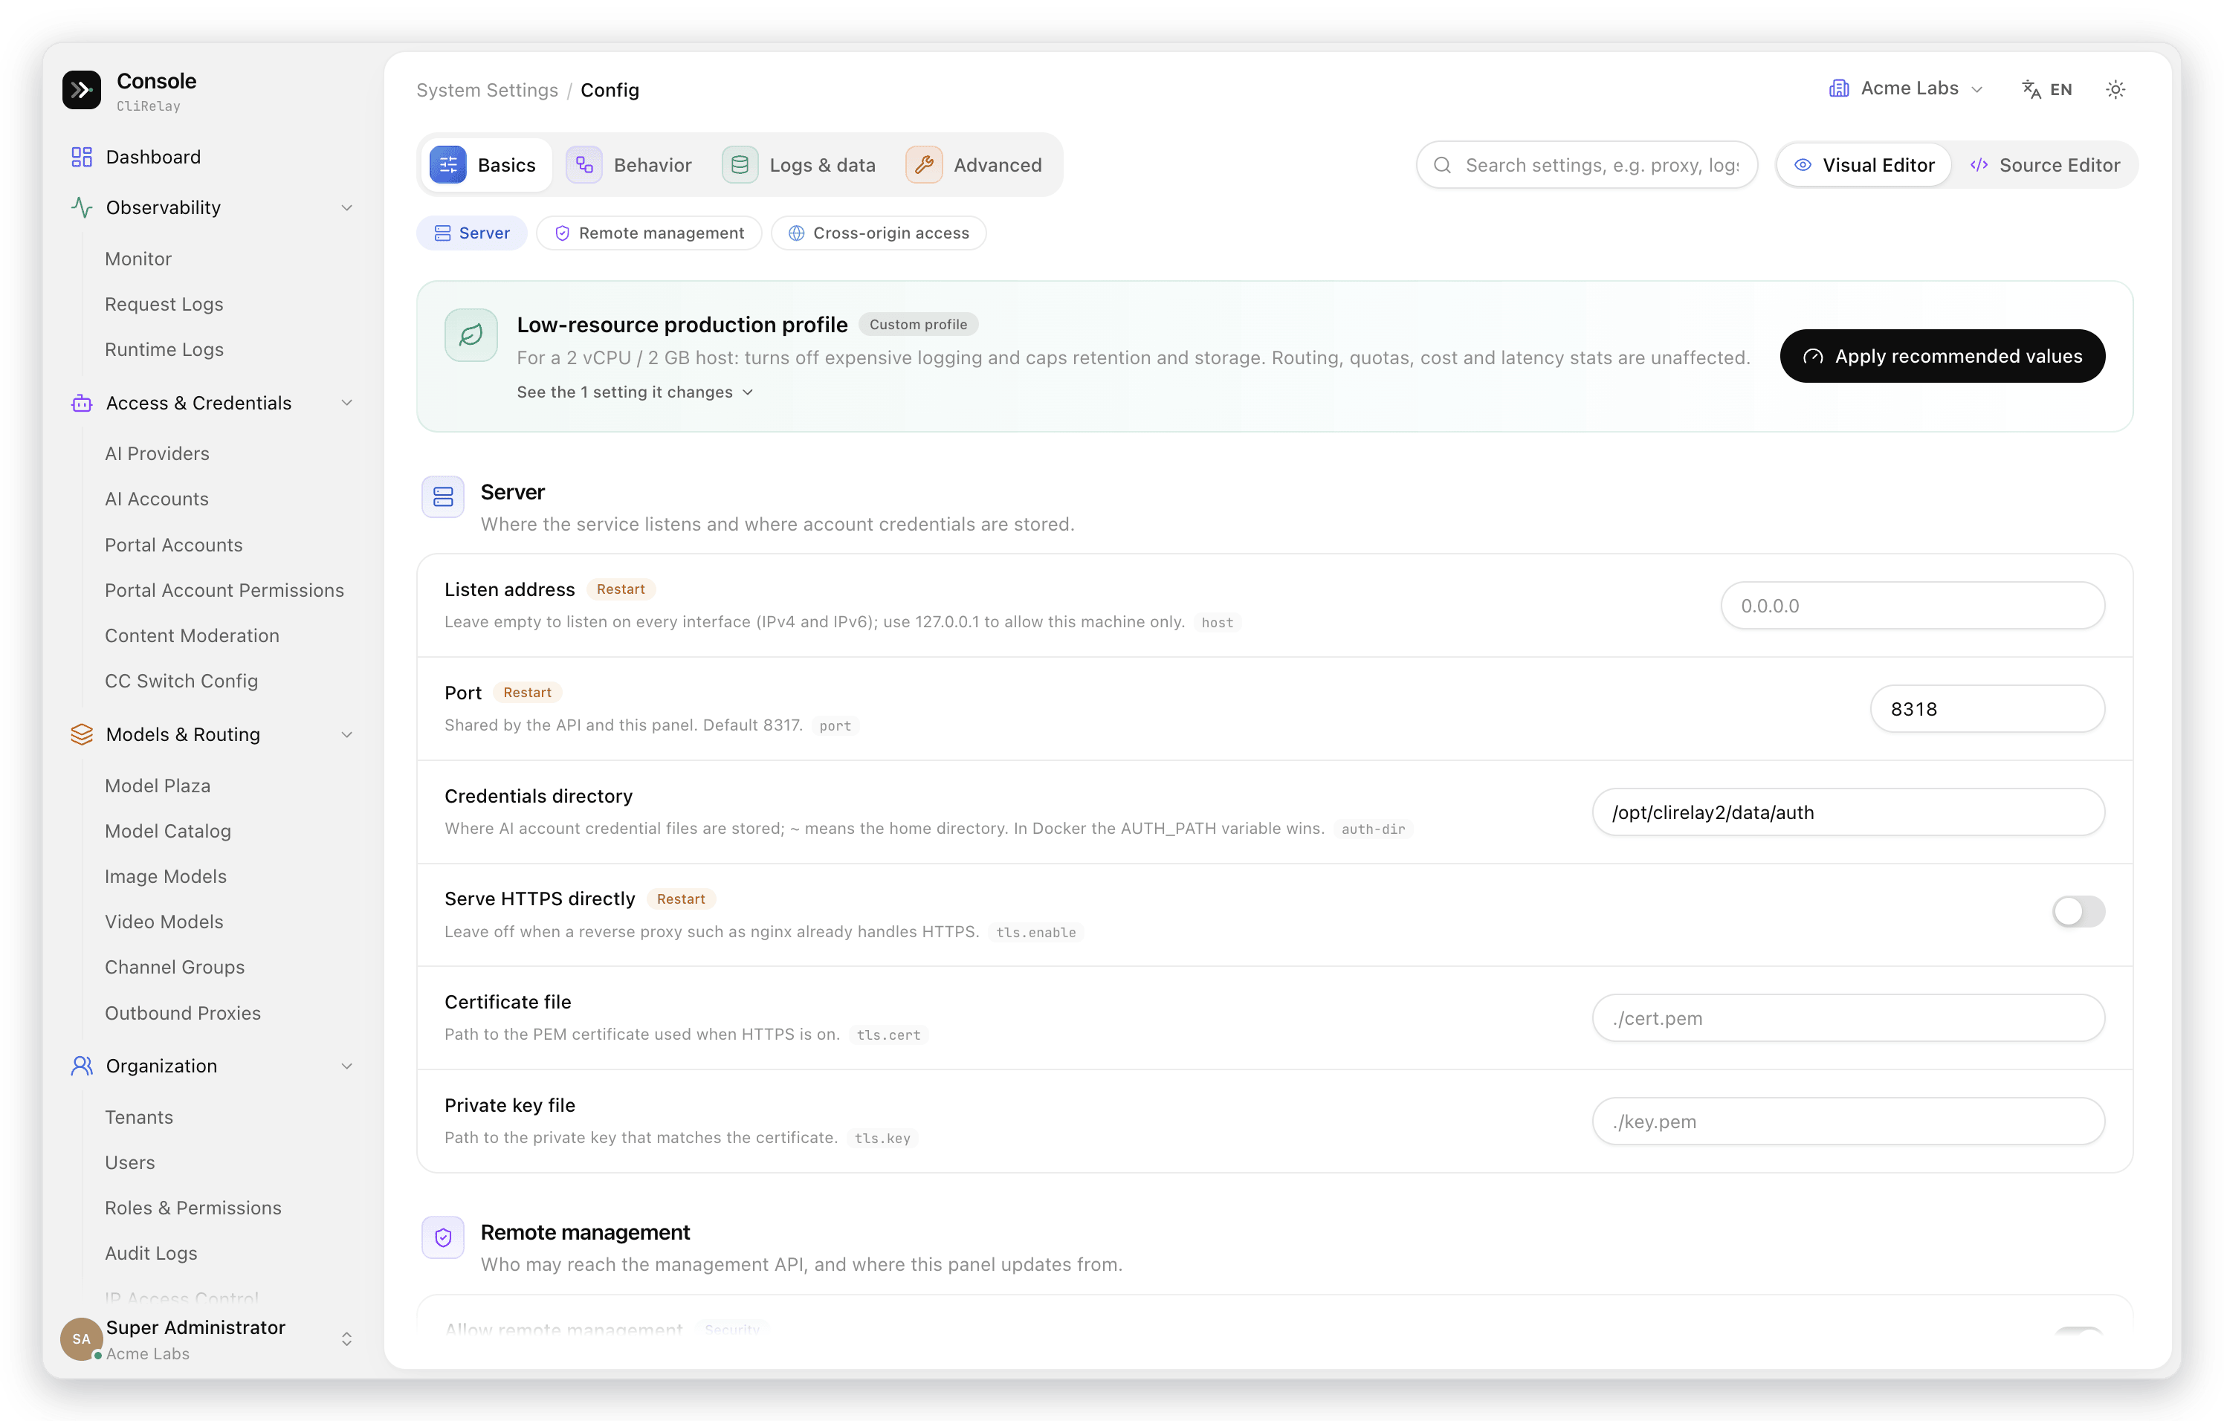Click the Certificate file path input
The width and height of the screenshot is (2224, 1421).
click(x=1848, y=1018)
